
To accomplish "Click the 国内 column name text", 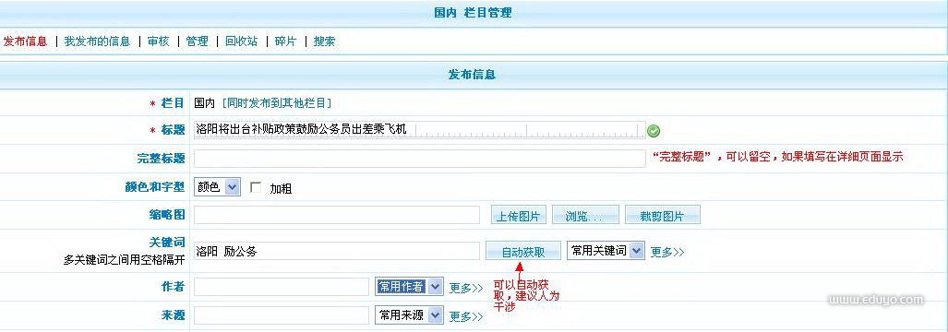I will pyautogui.click(x=205, y=103).
